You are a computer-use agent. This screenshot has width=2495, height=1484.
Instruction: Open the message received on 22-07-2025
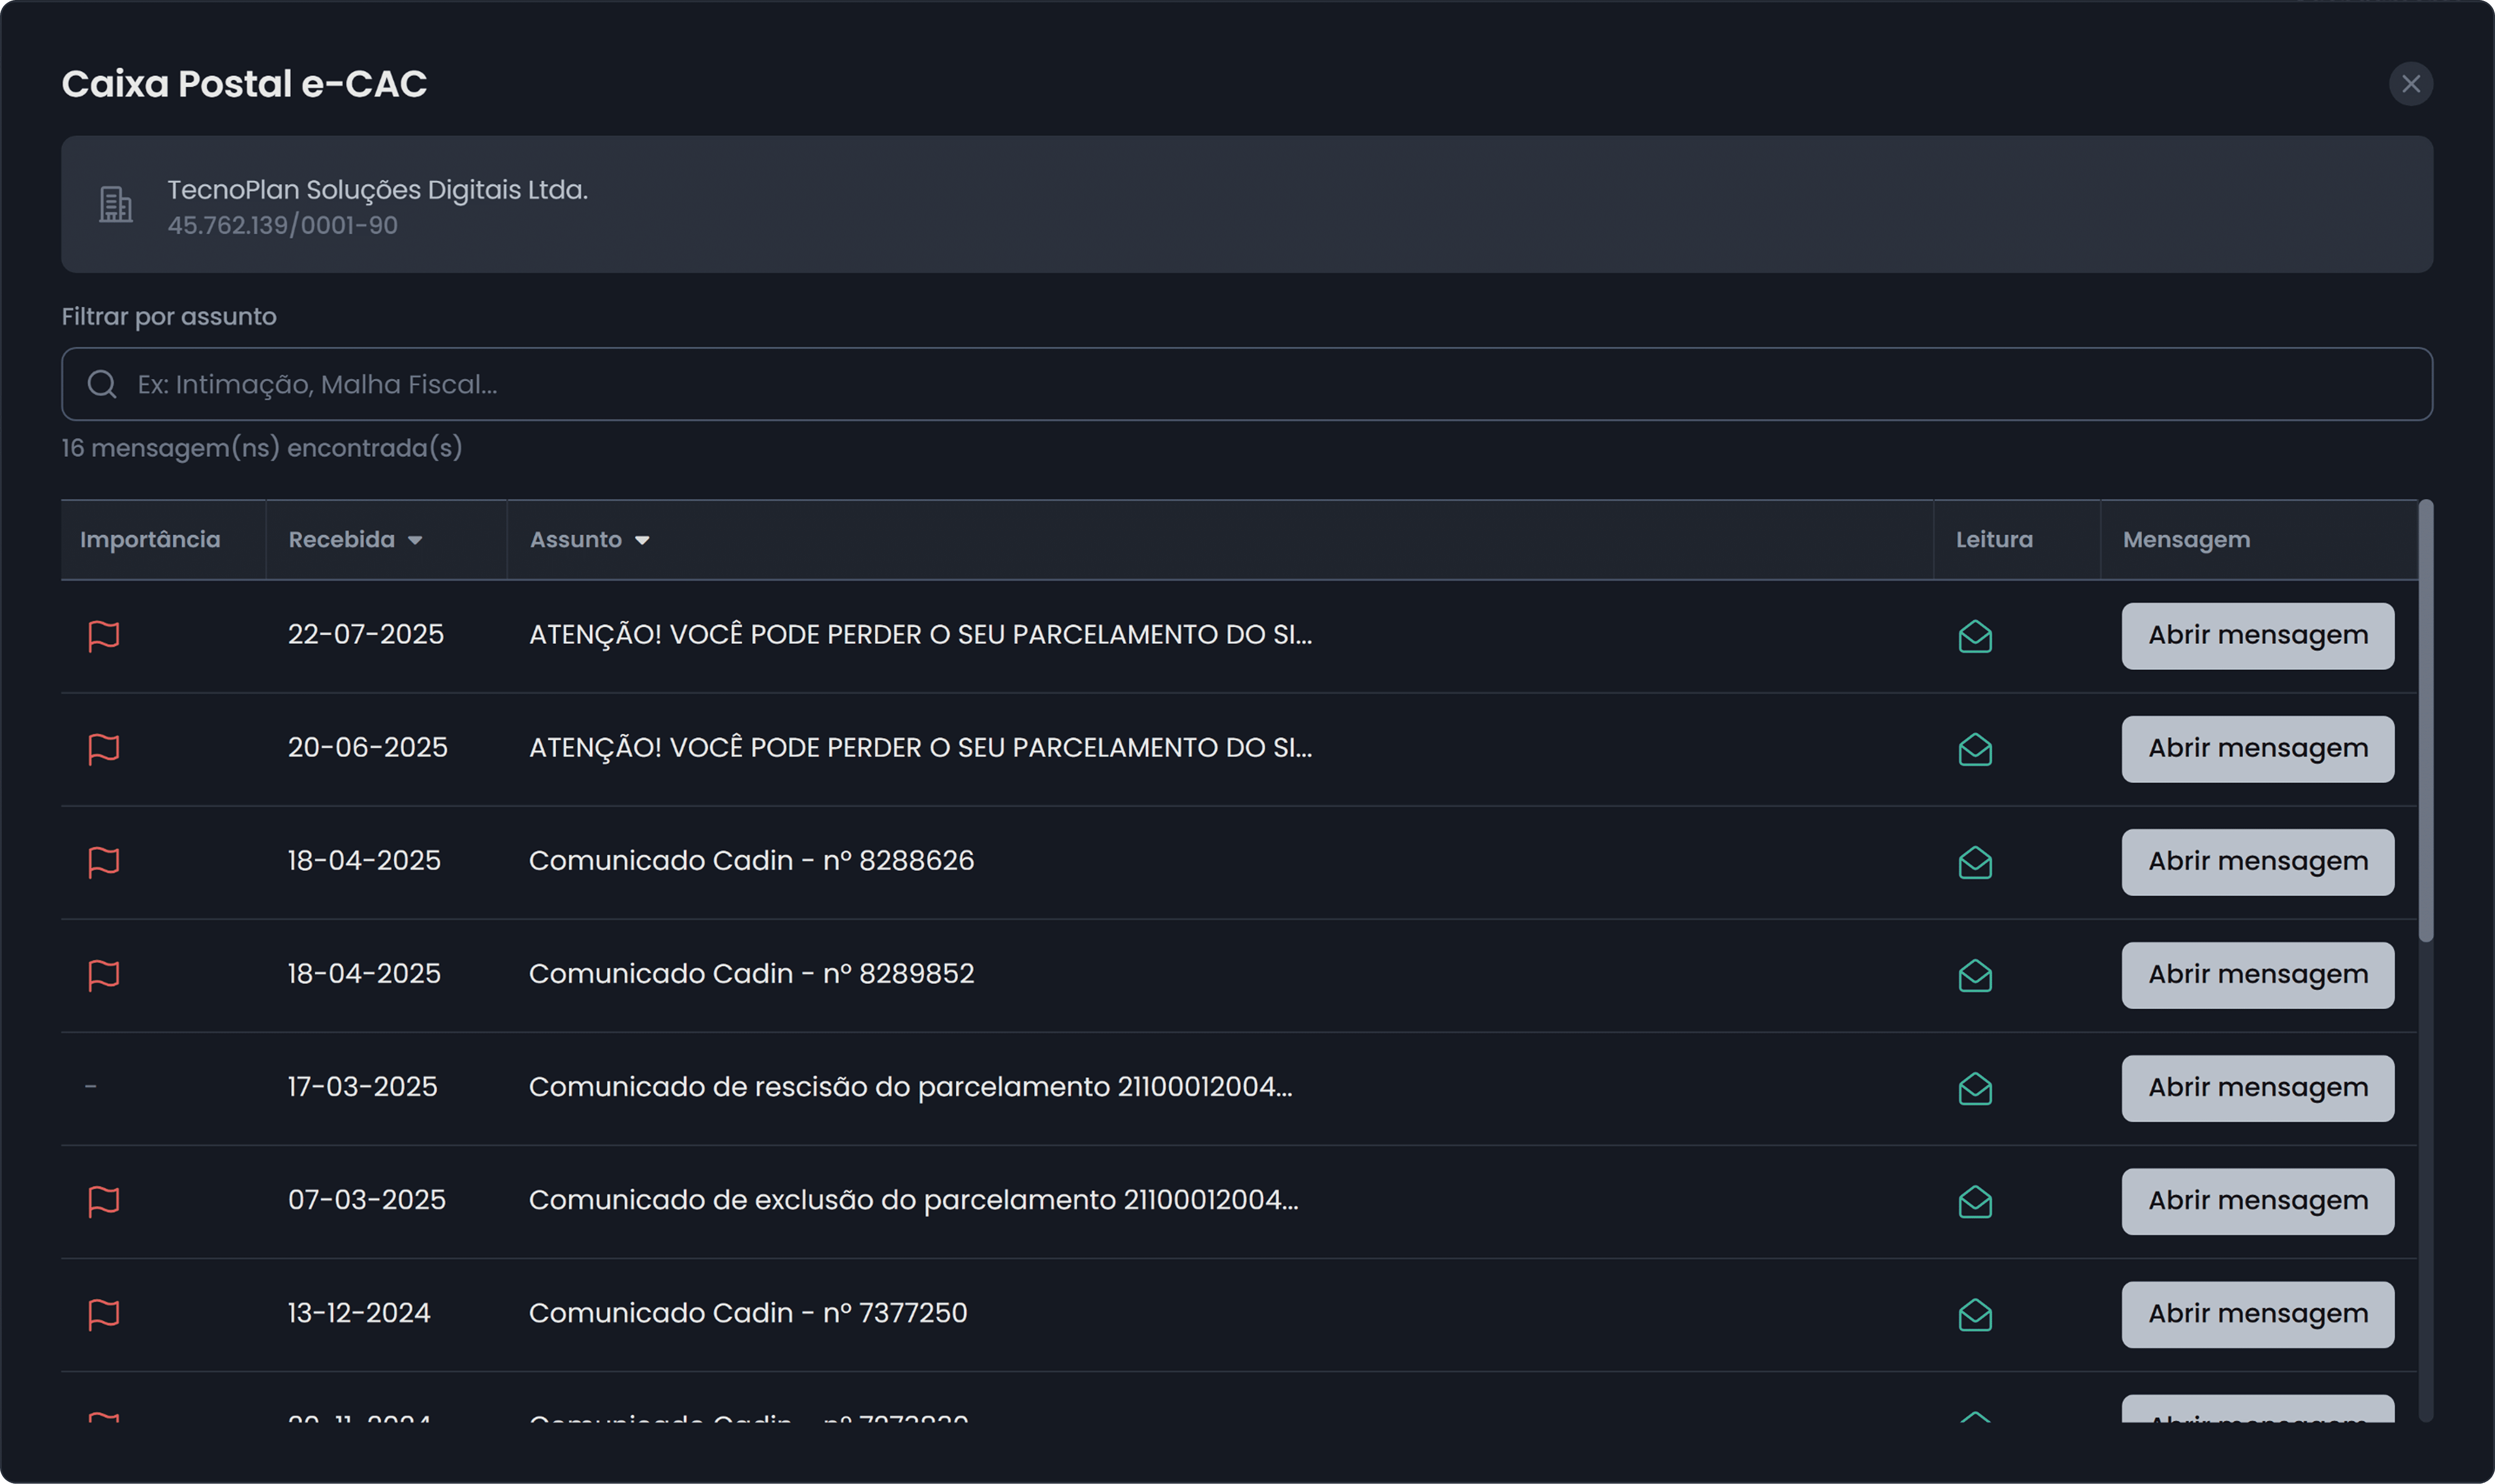pyautogui.click(x=2257, y=636)
